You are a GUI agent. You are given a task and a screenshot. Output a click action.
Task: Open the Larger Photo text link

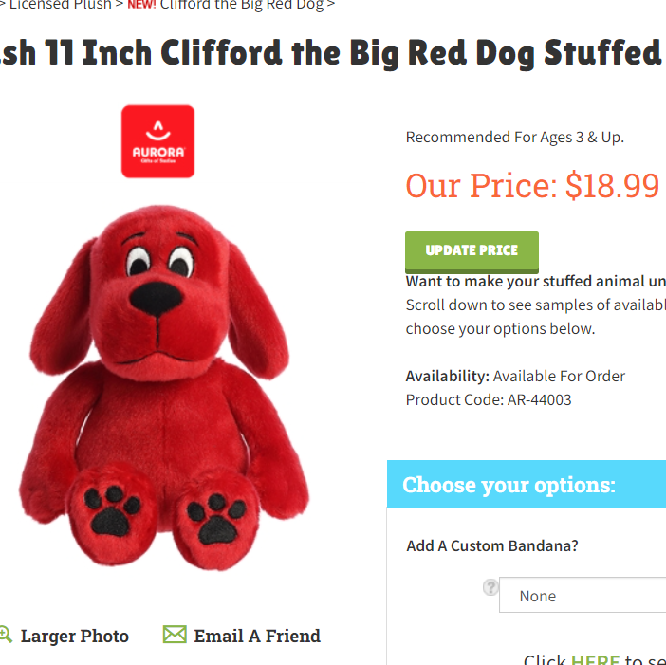coord(75,636)
